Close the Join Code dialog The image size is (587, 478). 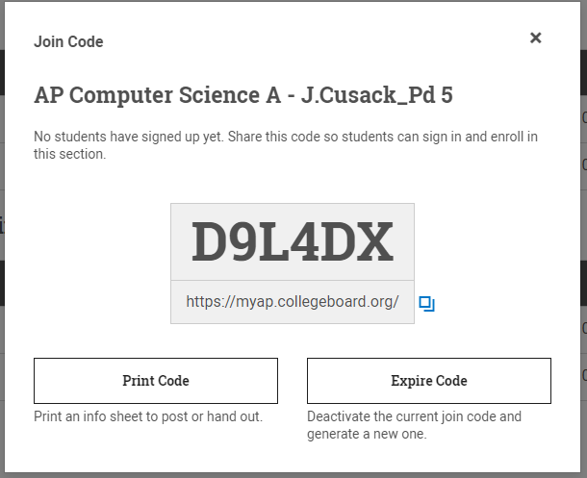tap(536, 38)
